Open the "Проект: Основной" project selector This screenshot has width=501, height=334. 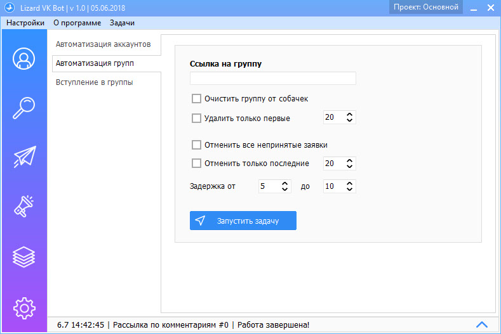click(425, 8)
